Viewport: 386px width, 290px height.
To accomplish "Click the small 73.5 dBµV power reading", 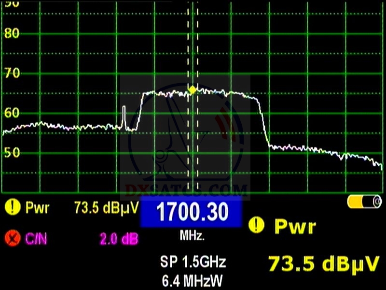I will tap(106, 208).
